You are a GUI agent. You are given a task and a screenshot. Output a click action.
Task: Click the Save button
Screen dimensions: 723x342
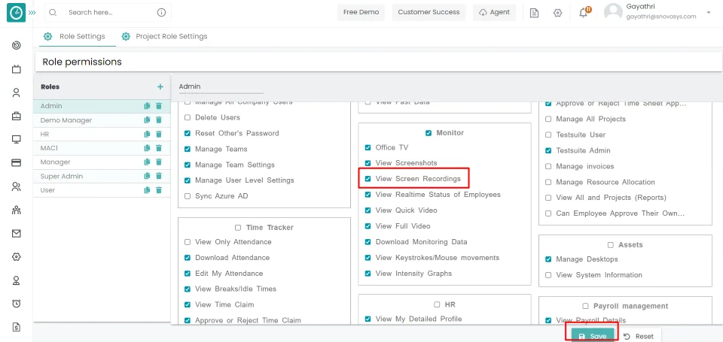(x=593, y=336)
